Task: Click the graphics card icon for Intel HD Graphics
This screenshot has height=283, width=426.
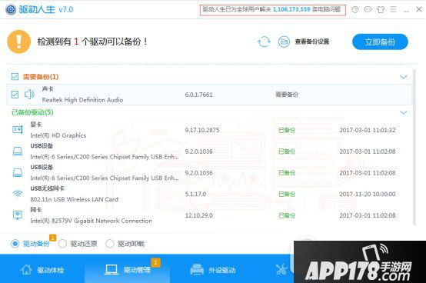Action: pos(18,130)
